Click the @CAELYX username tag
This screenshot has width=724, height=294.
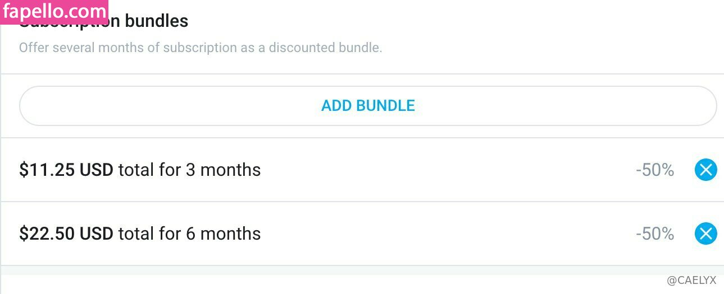[691, 280]
